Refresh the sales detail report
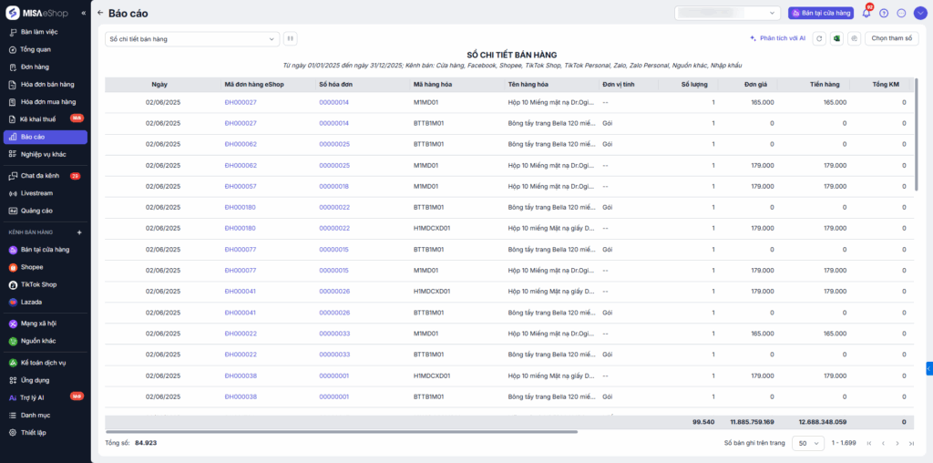Viewport: 933px width, 463px height. (819, 39)
